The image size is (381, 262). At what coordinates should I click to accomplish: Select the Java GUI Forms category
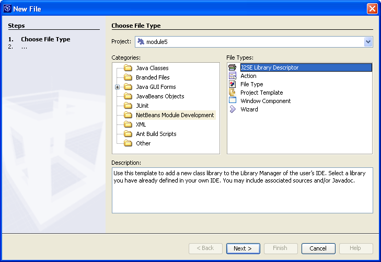point(156,87)
